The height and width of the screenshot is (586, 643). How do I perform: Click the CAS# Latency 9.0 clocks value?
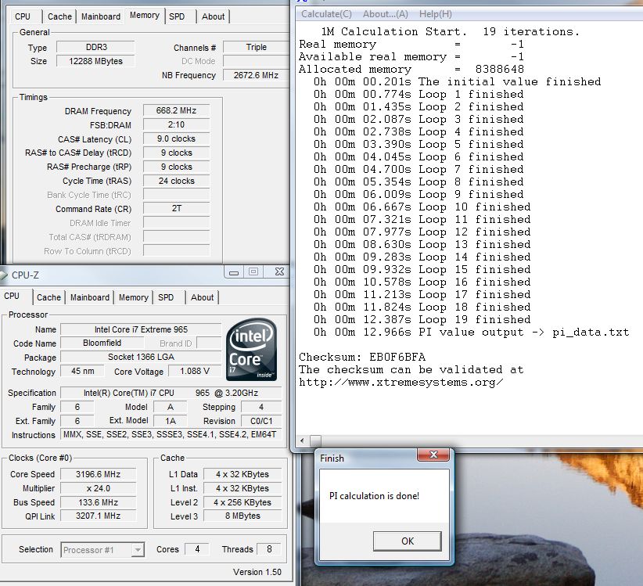click(176, 138)
